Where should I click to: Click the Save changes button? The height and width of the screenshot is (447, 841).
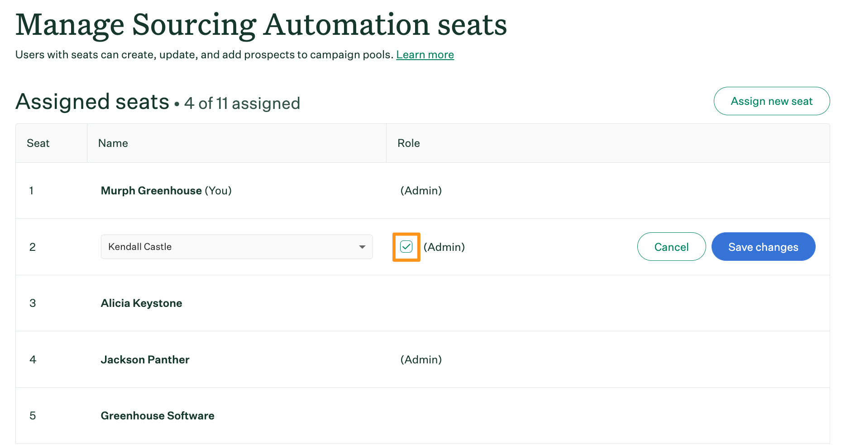(x=763, y=247)
